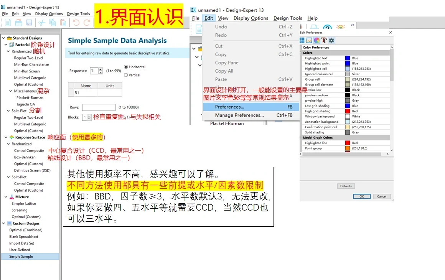Open Graph preferences chart icon
Screen dimensions: 445x280
[x=309, y=40]
